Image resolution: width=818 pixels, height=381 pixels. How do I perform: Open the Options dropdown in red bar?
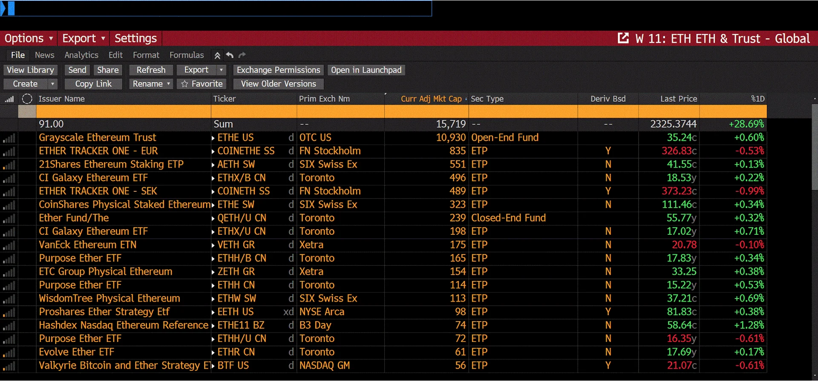pyautogui.click(x=29, y=38)
